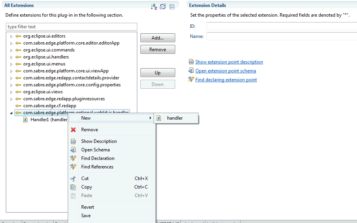Click the expand all toolbar icon
Viewport: 357px width, 223px height.
(x=163, y=7)
